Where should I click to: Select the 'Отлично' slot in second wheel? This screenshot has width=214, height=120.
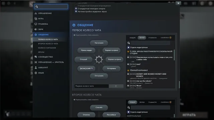pyautogui.click(x=86, y=115)
